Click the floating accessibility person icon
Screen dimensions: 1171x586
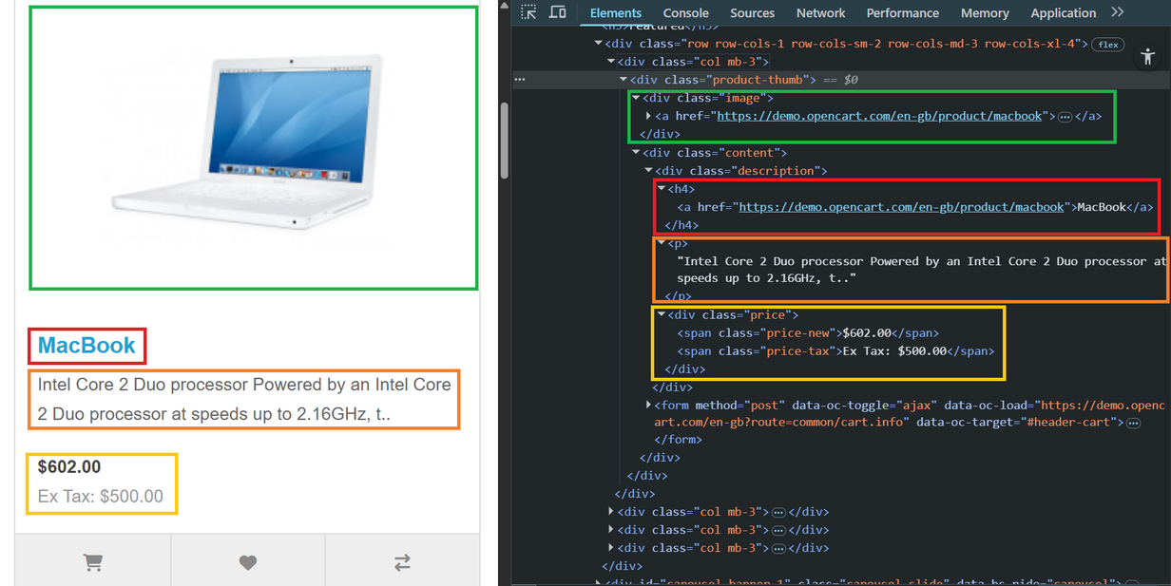click(x=1146, y=57)
